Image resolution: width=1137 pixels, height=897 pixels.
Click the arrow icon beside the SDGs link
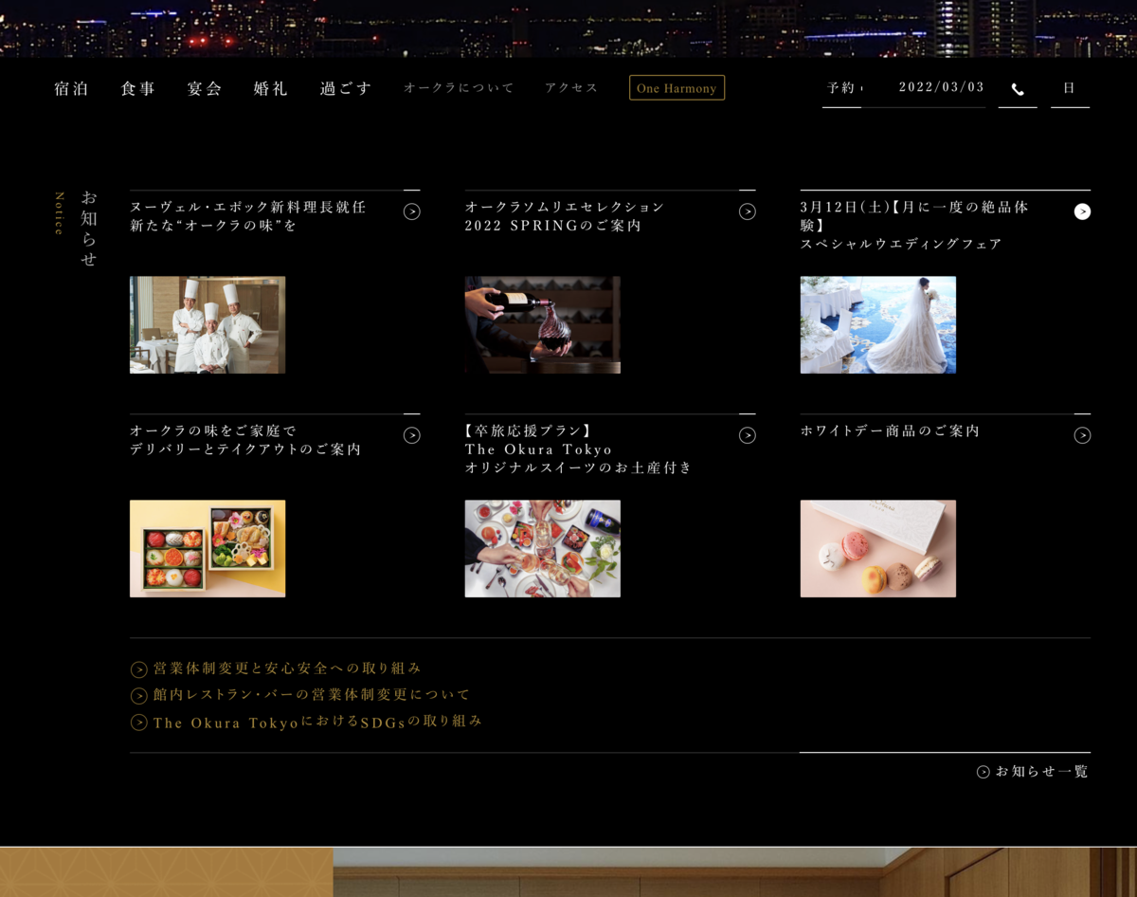coord(137,722)
